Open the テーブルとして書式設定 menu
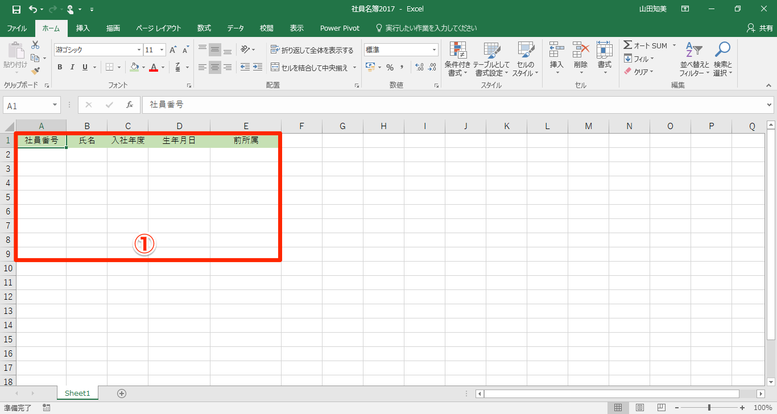Viewport: 777px width, 414px height. 491,59
